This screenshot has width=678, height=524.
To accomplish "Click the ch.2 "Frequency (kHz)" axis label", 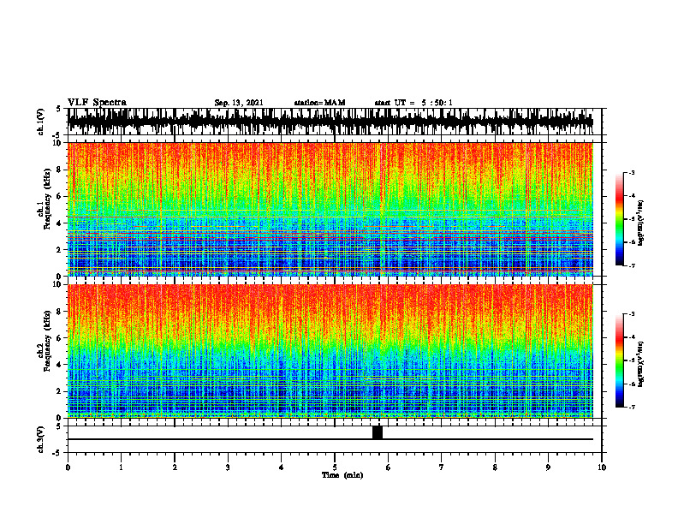I will point(48,341).
